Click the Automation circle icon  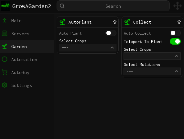click(x=5, y=59)
